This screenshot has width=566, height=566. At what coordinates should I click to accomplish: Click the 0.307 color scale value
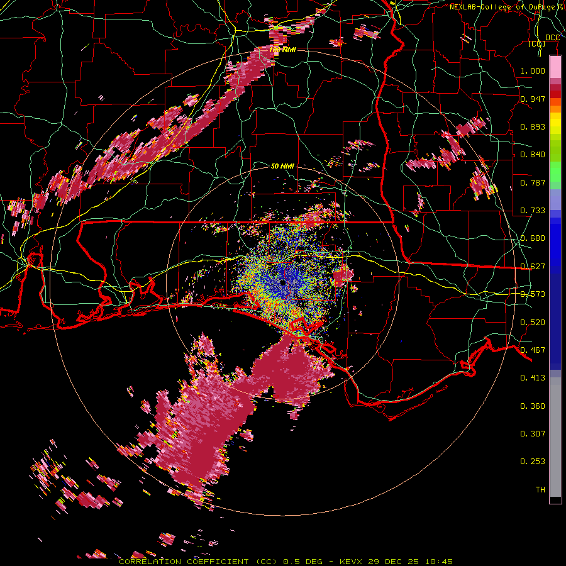point(533,434)
